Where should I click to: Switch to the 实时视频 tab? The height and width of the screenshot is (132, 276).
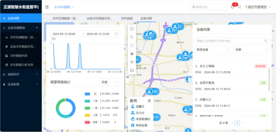click(127, 18)
